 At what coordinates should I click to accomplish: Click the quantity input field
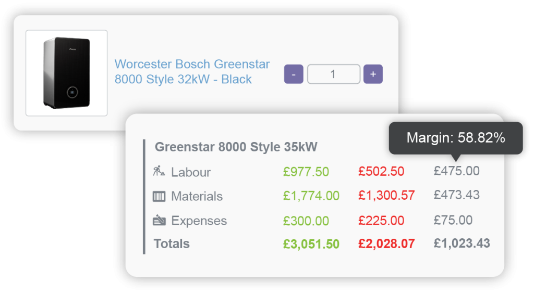pyautogui.click(x=334, y=74)
